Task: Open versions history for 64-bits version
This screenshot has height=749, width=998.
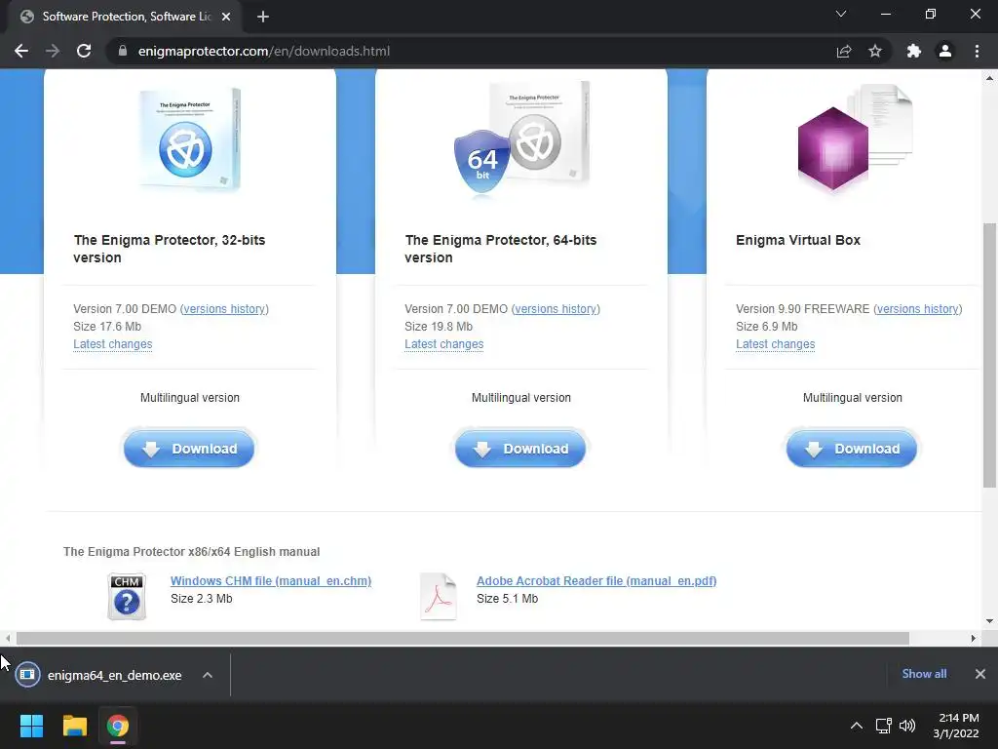Action: (556, 309)
